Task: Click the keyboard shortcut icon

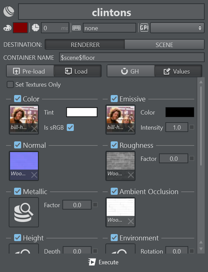Action: [x=76, y=28]
